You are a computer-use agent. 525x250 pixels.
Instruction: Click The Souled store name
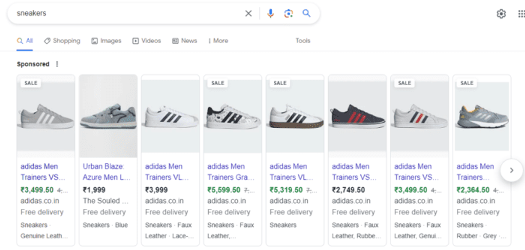(106, 201)
